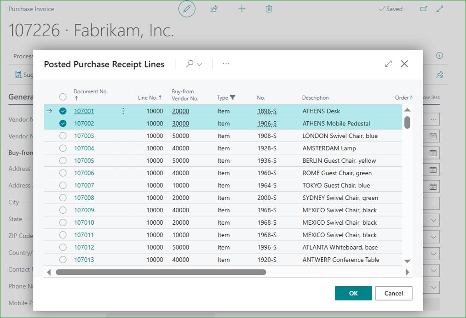The width and height of the screenshot is (466, 318).
Task: Click the Description column header
Action: pos(315,98)
